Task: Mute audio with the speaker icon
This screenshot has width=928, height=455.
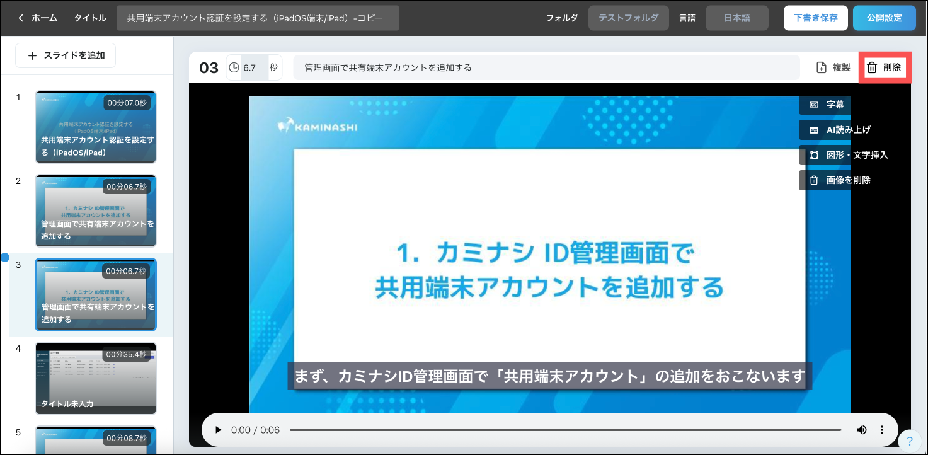Action: (862, 430)
